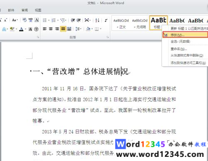Open the Line Spacing dropdown arrow
Screen dimensions: 208x161
(x=81, y=29)
